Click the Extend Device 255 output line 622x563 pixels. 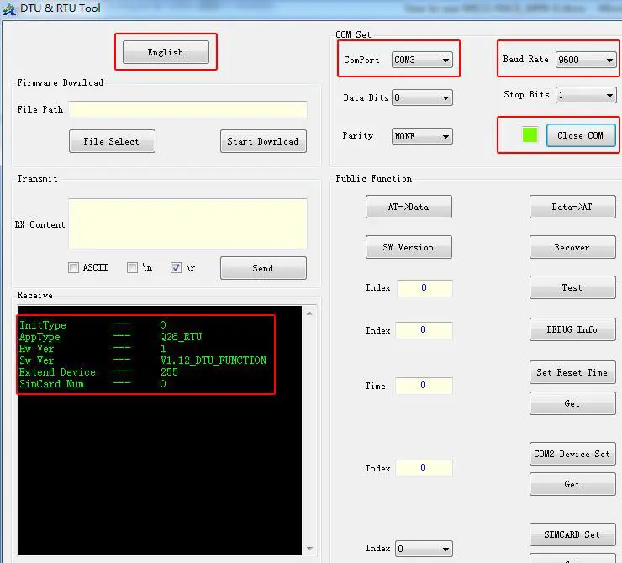click(98, 372)
